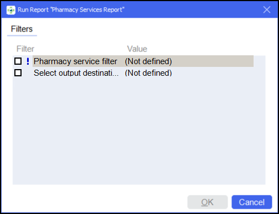Click the Pharmacy service filter label text
279x214 pixels.
pos(75,61)
